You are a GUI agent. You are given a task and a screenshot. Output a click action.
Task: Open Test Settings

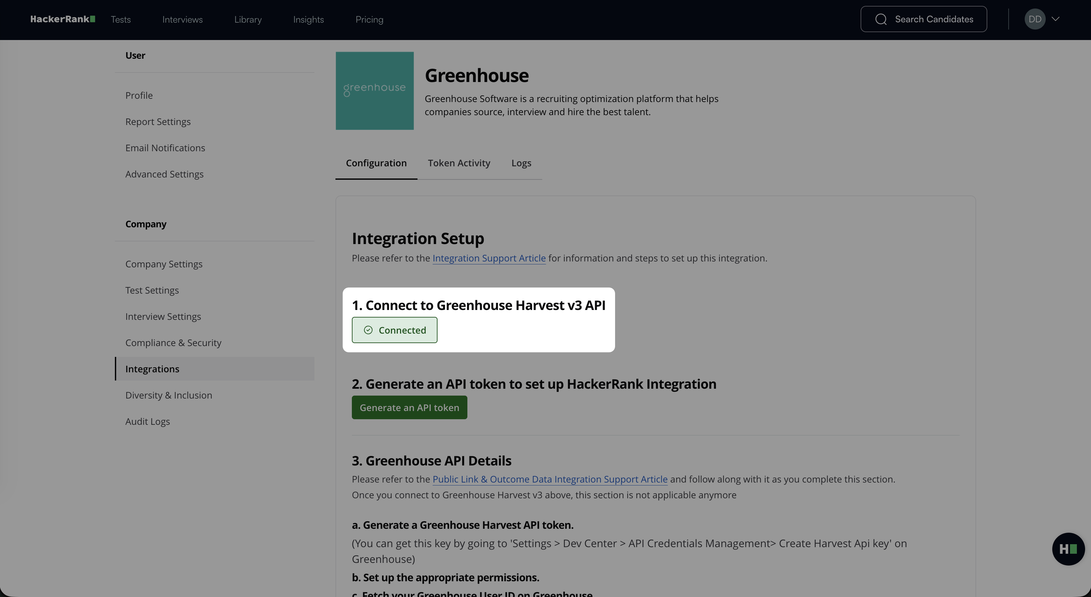pos(152,290)
